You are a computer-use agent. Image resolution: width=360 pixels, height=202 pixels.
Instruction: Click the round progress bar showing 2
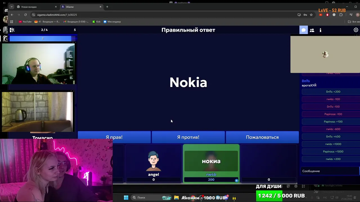[42, 38]
